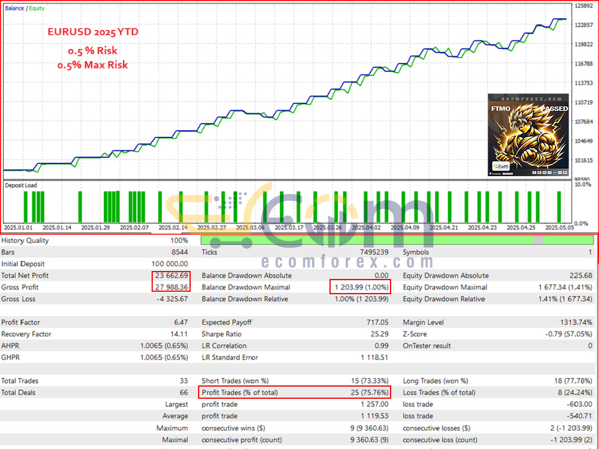
Task: Click the 2025.05.05 date on the time axis
Action: [560, 228]
